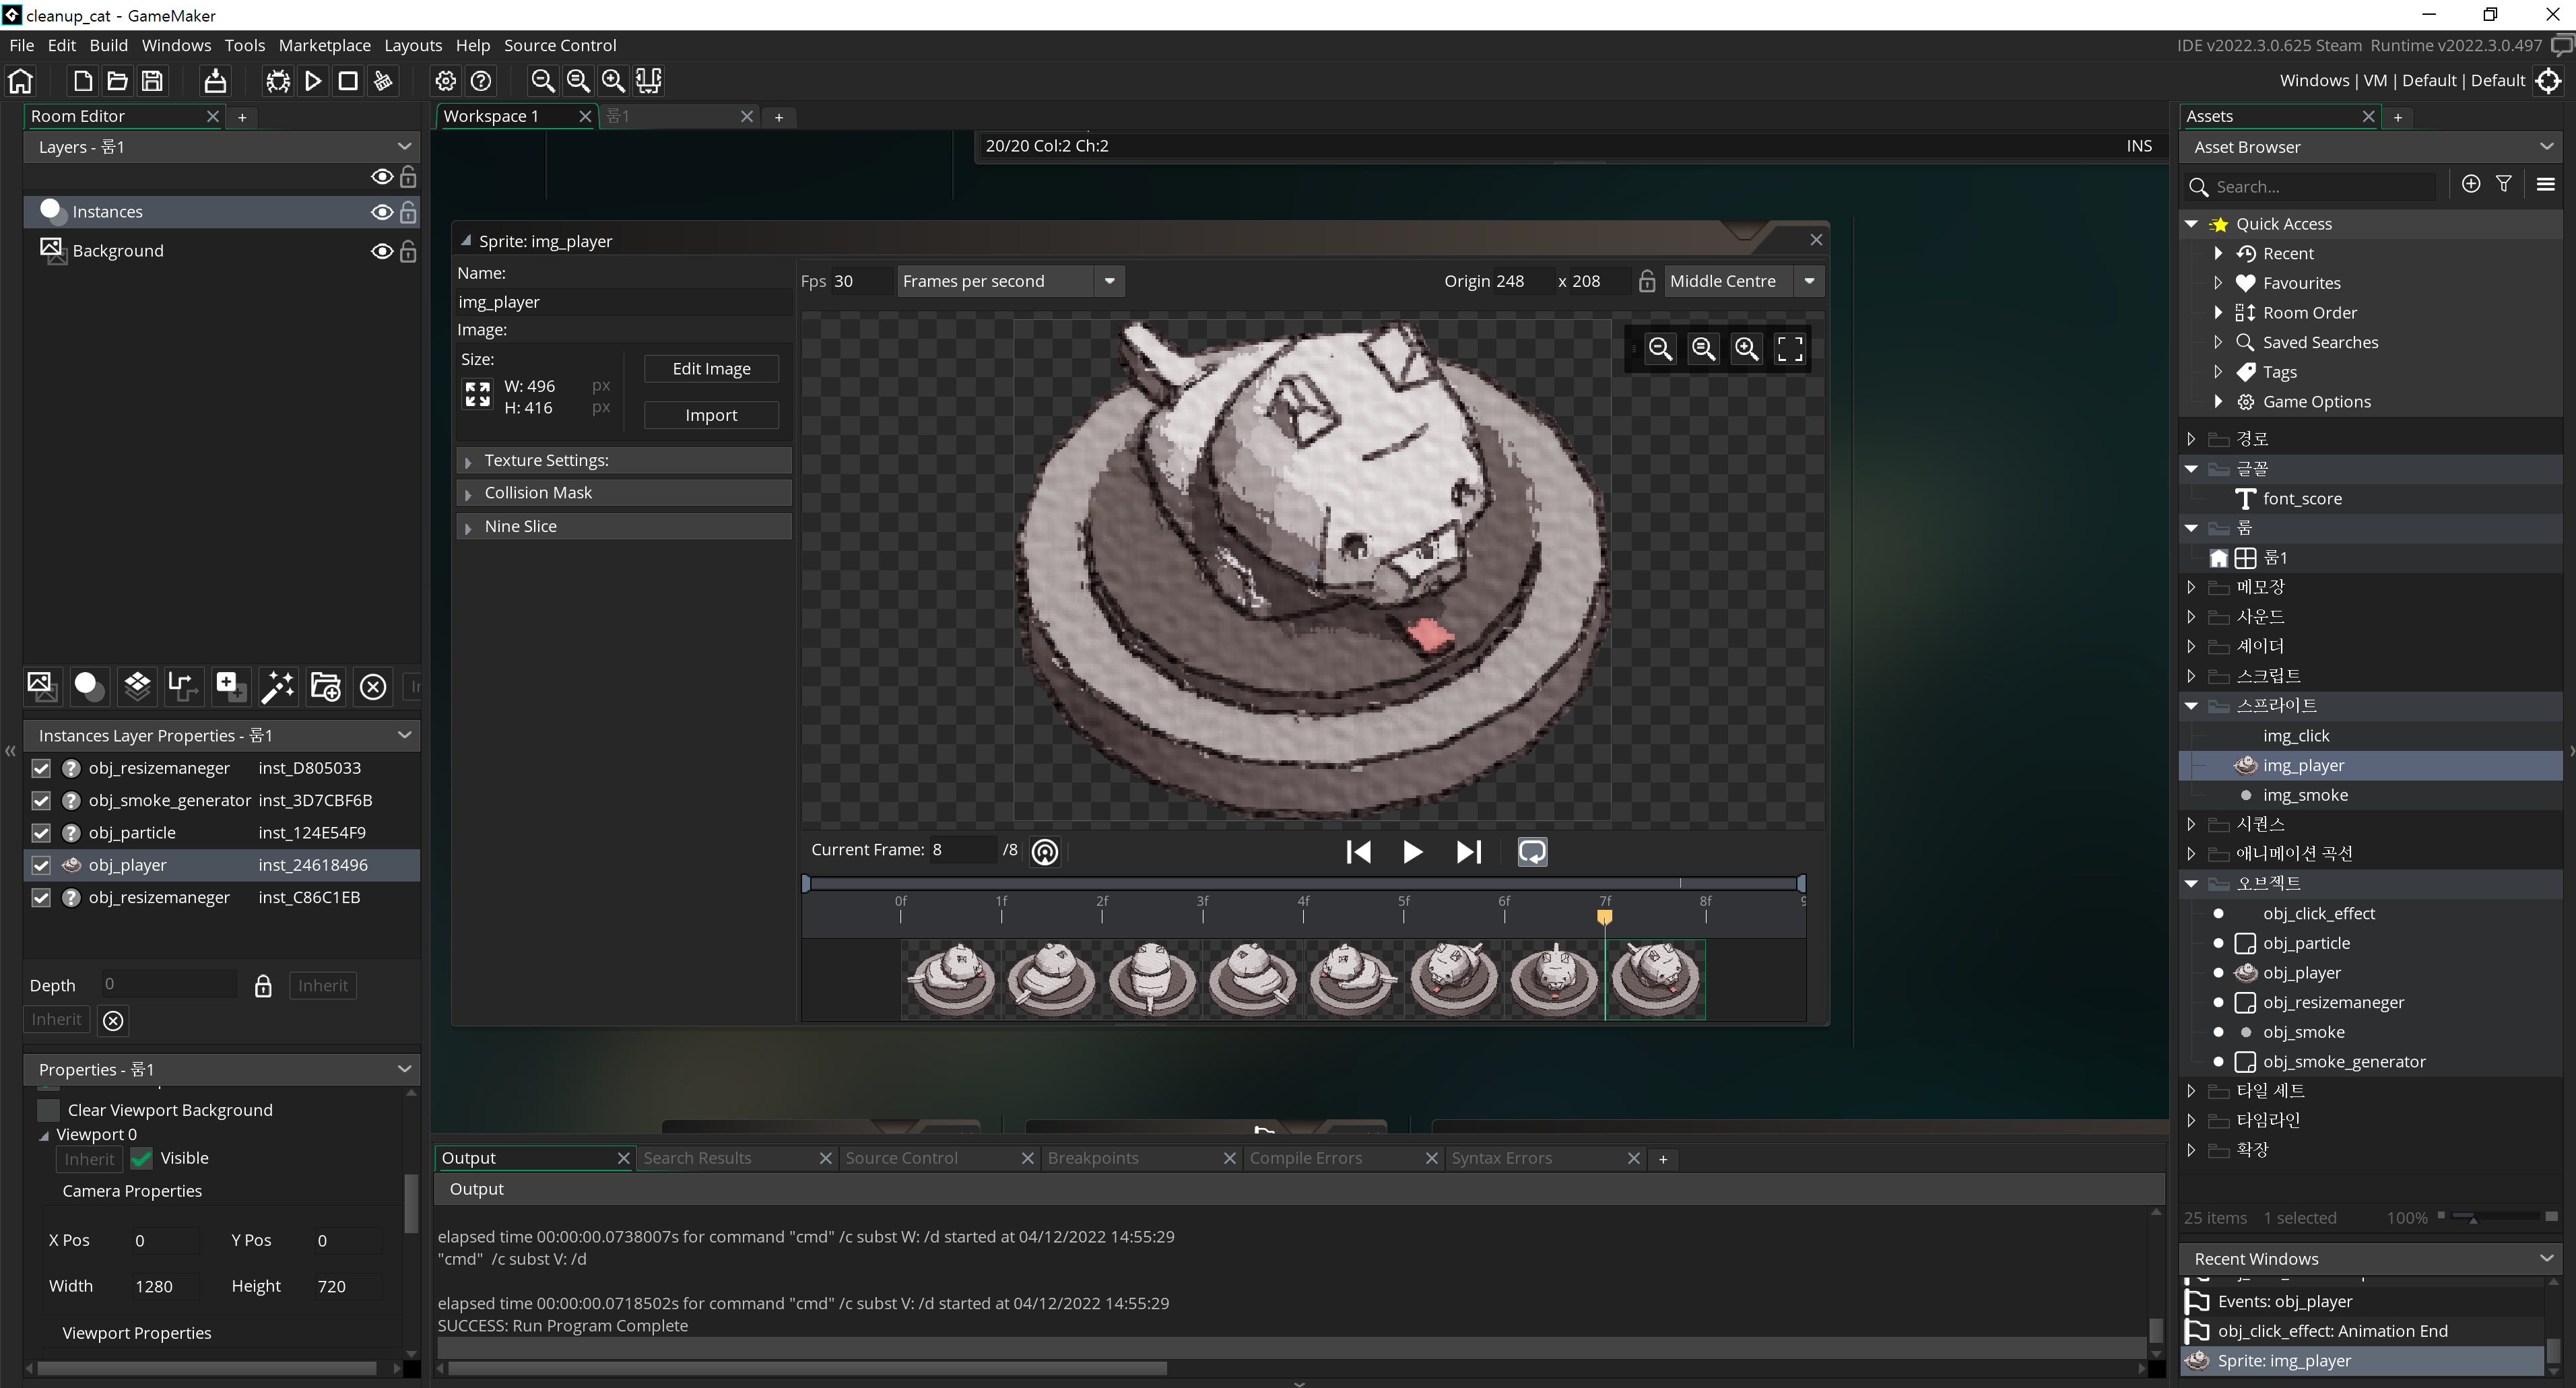Uncheck the obj_particle instance checkbox

(x=41, y=833)
